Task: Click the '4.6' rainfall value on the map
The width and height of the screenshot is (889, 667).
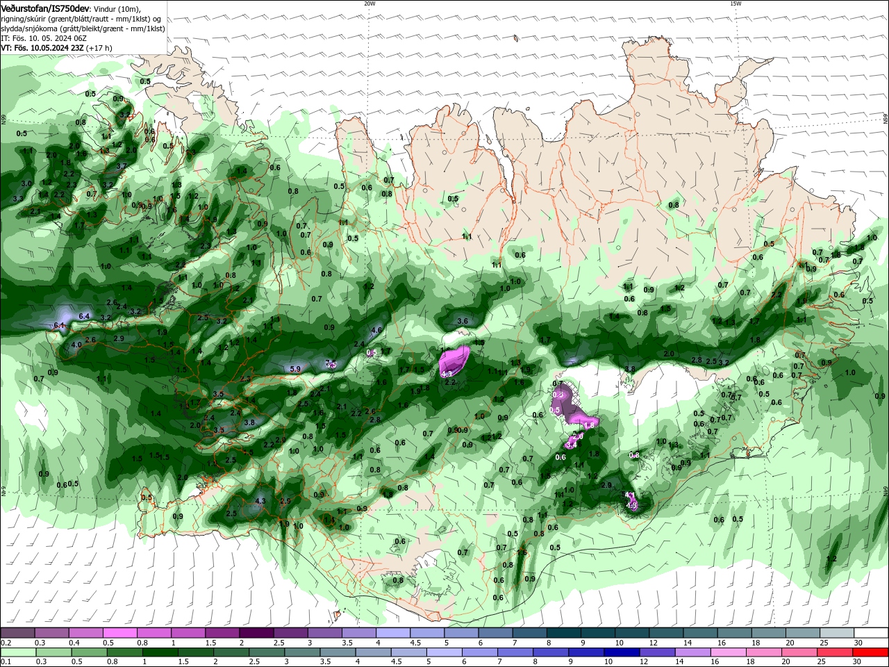Action: 377,330
